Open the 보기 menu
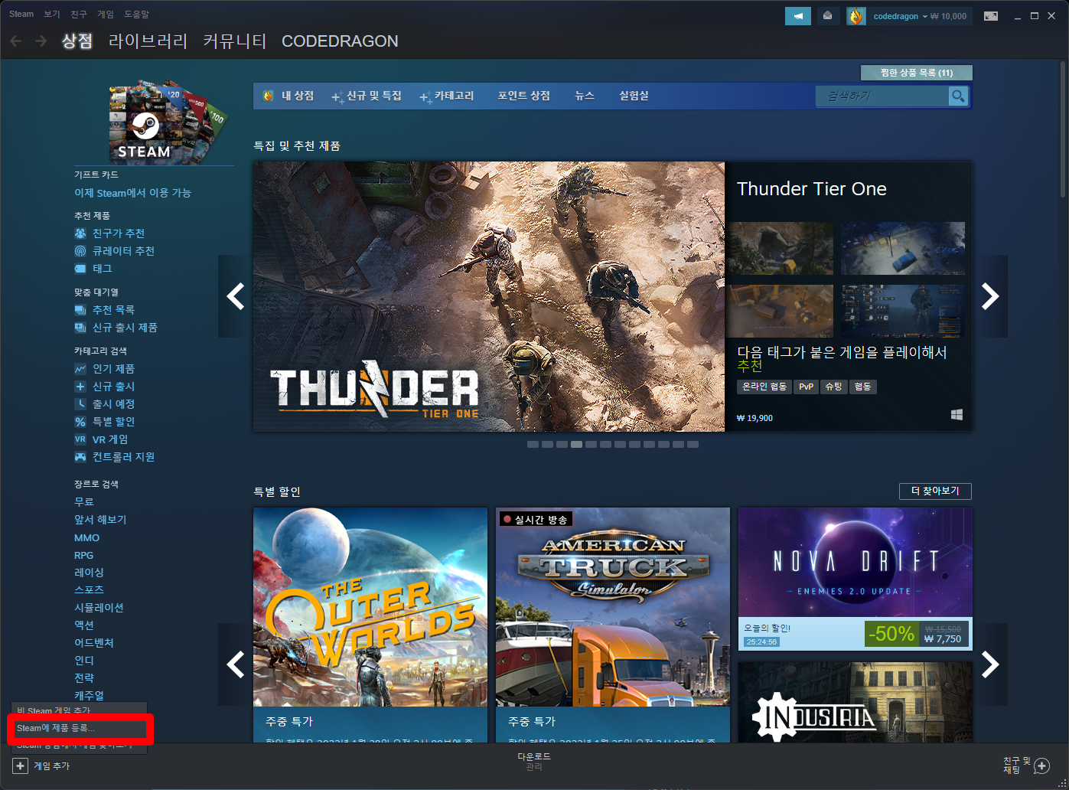This screenshot has width=1069, height=790. point(52,14)
